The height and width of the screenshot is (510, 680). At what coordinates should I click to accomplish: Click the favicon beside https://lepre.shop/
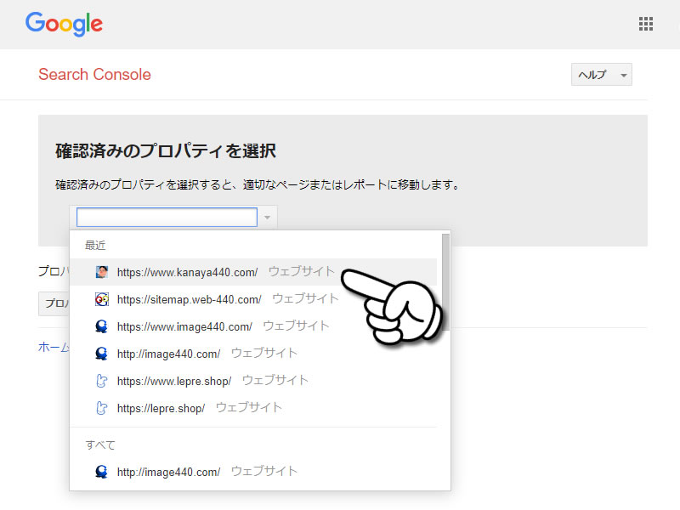[x=101, y=408]
